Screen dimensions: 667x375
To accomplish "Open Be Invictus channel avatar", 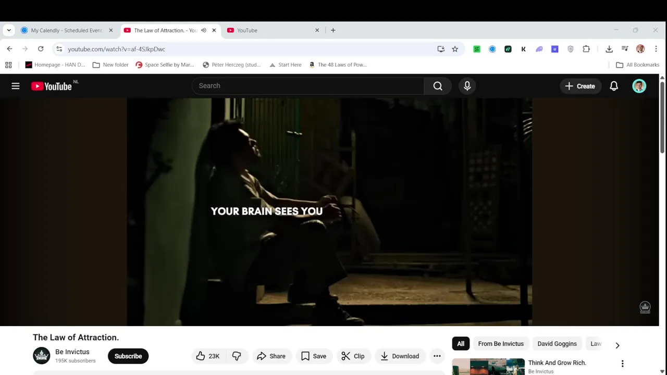I will click(42, 356).
